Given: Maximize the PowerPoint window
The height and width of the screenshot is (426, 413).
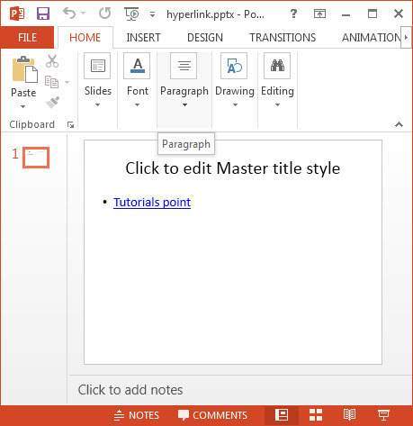Looking at the screenshot, I should click(373, 14).
